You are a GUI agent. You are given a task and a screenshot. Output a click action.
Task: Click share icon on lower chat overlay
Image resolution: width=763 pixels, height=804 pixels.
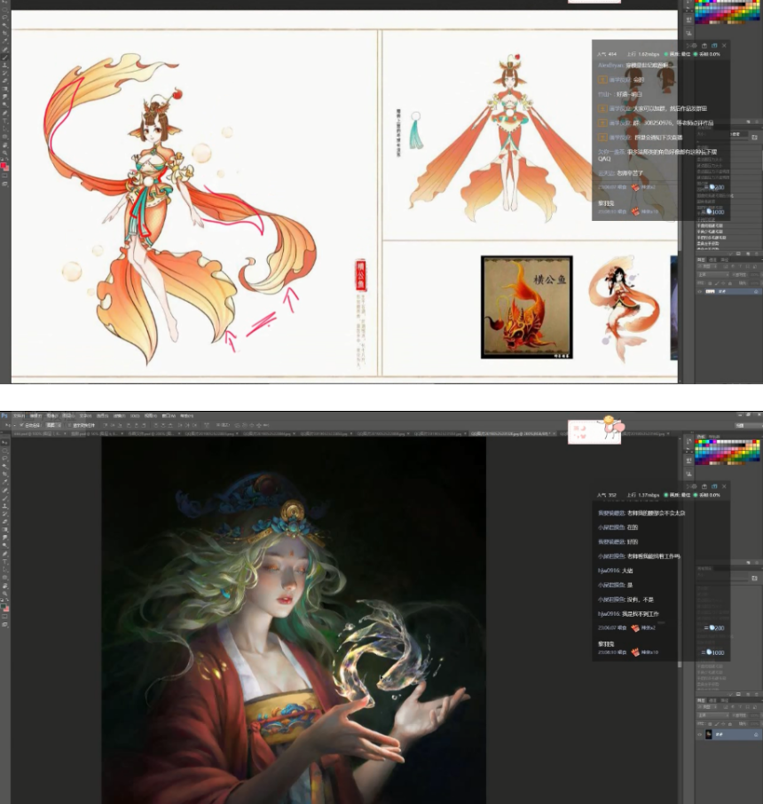point(704,486)
